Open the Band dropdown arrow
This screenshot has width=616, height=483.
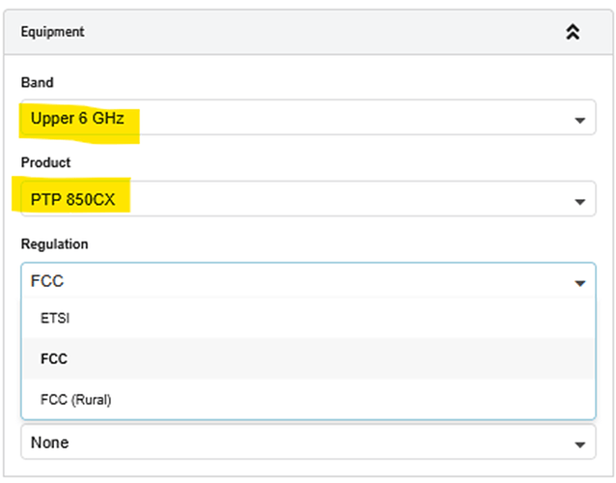coord(579,121)
